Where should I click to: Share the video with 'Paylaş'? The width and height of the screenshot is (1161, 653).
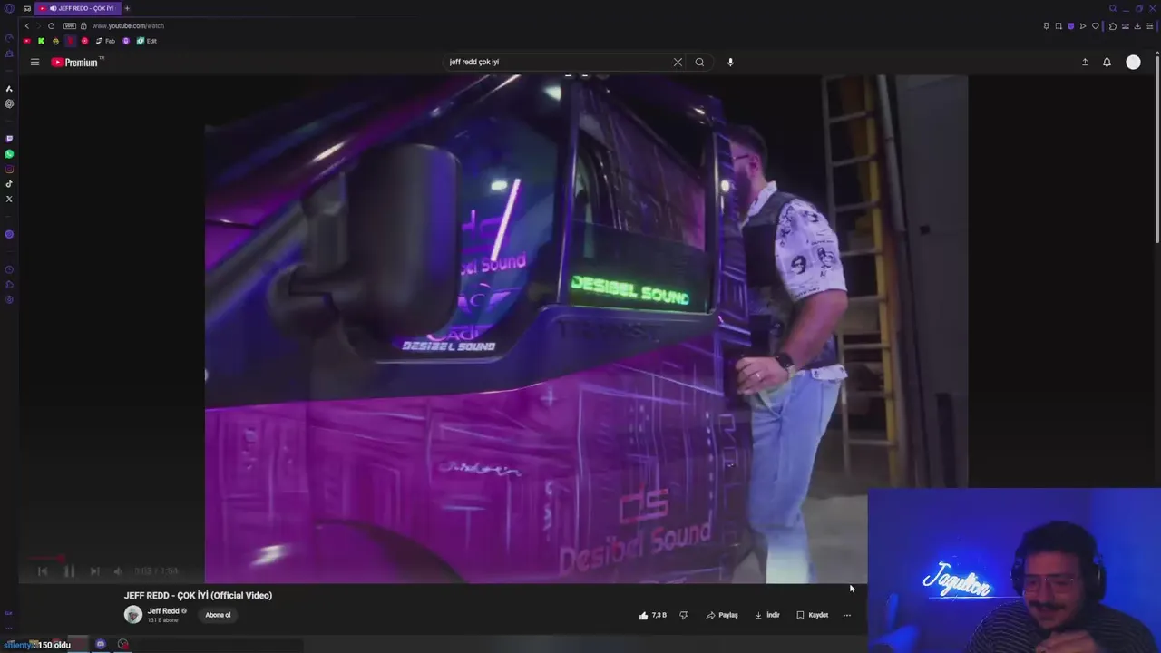pyautogui.click(x=722, y=615)
